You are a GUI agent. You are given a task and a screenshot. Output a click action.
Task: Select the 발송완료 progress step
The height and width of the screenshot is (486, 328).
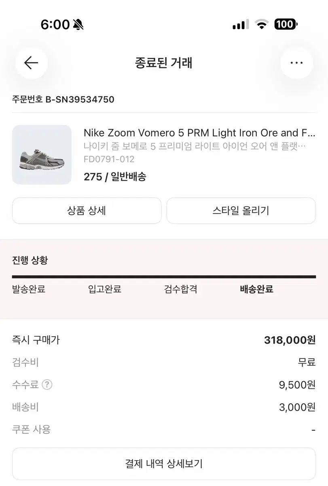[x=29, y=289]
